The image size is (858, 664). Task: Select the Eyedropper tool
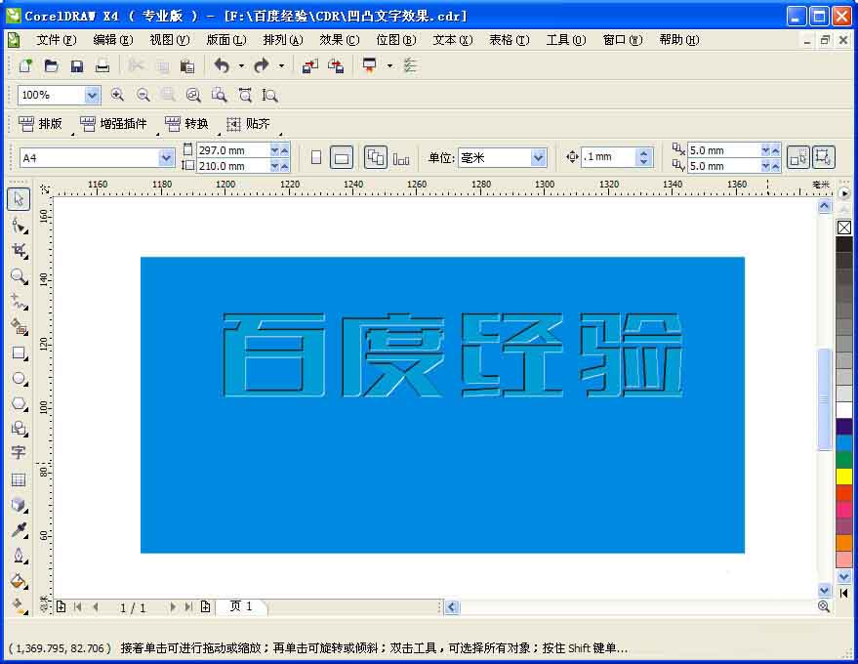(20, 530)
